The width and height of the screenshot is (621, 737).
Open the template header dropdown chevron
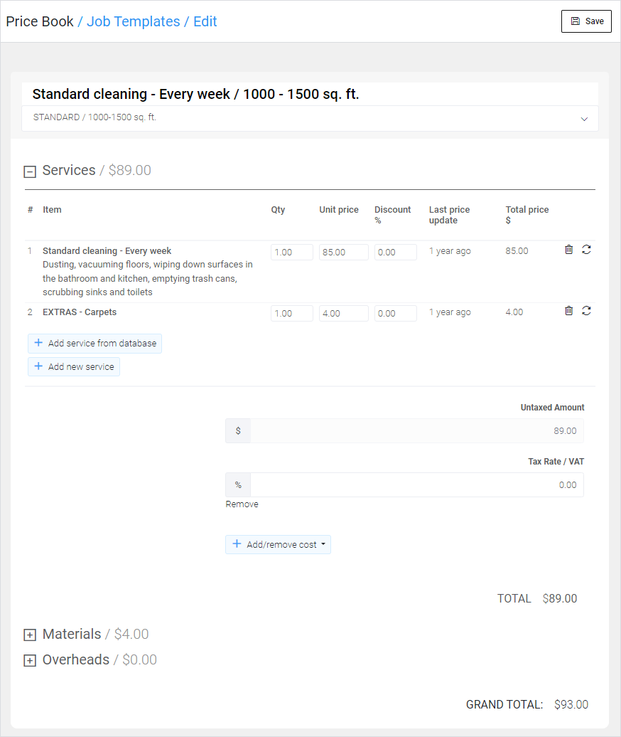[x=584, y=119]
